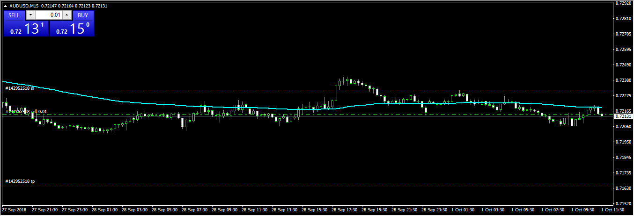Click the current price label 0.72131
Screen dimensions: 634x216
pyautogui.click(x=623, y=116)
